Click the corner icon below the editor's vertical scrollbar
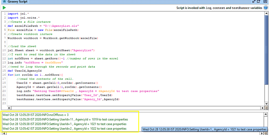The width and height of the screenshot is (269, 135). (267, 108)
